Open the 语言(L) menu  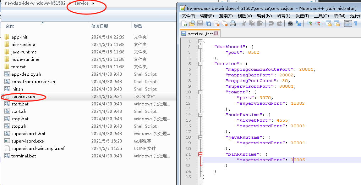283,16
